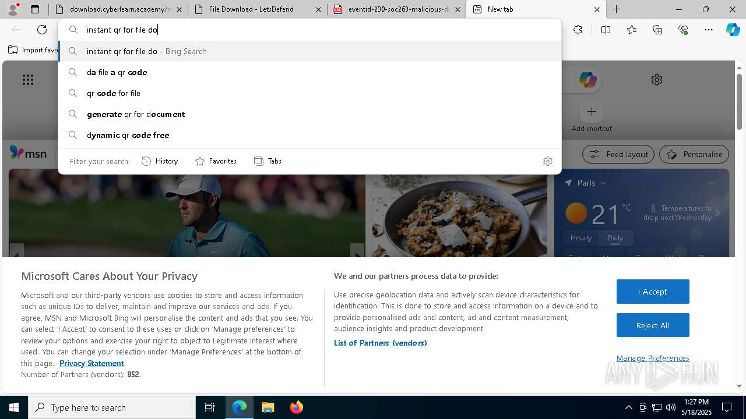The image size is (746, 419).
Task: Open the volume speaker tray icon
Action: 670,407
